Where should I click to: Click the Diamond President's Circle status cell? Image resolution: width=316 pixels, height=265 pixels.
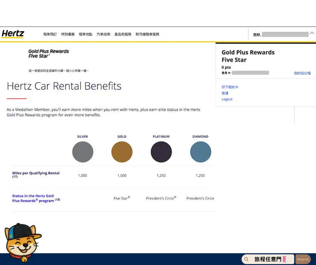pyautogui.click(x=200, y=198)
